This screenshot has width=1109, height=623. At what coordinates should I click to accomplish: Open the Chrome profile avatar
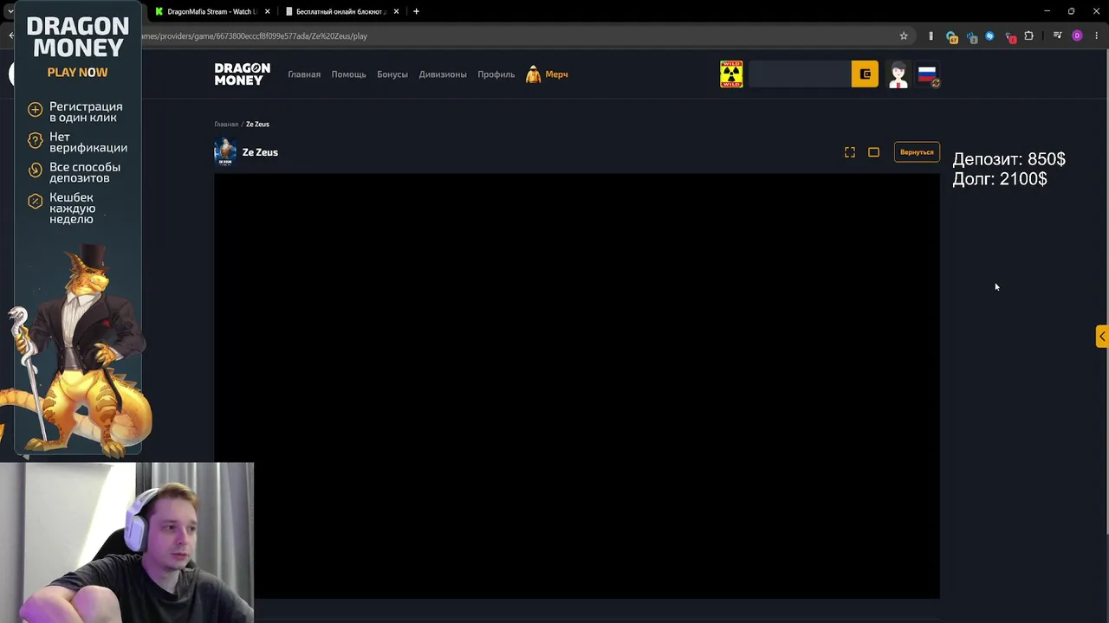coord(1077,36)
